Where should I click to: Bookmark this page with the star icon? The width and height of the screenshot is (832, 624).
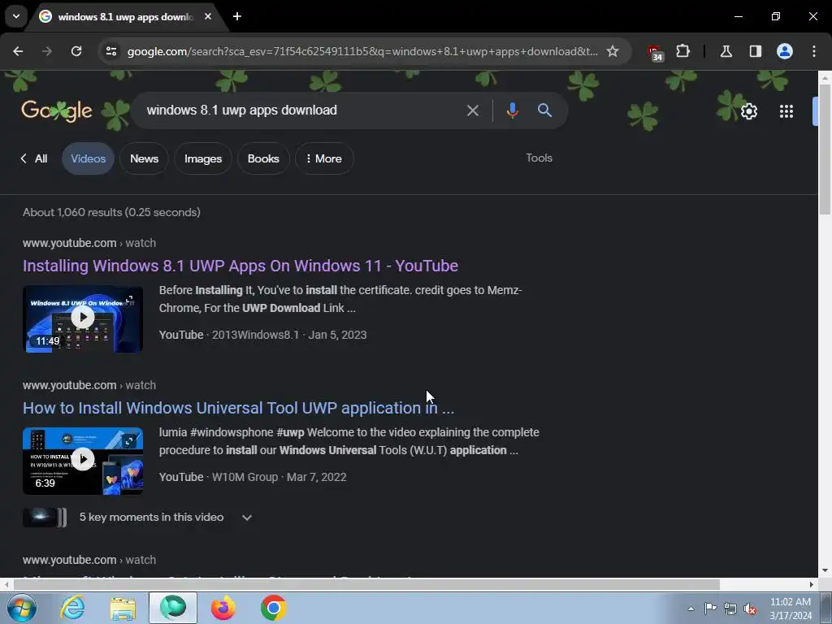613,51
